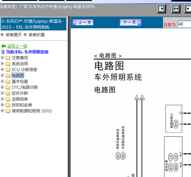The width and height of the screenshot is (191, 177).
Task: Expand the 系统说明 tree node
Action: [2, 63]
